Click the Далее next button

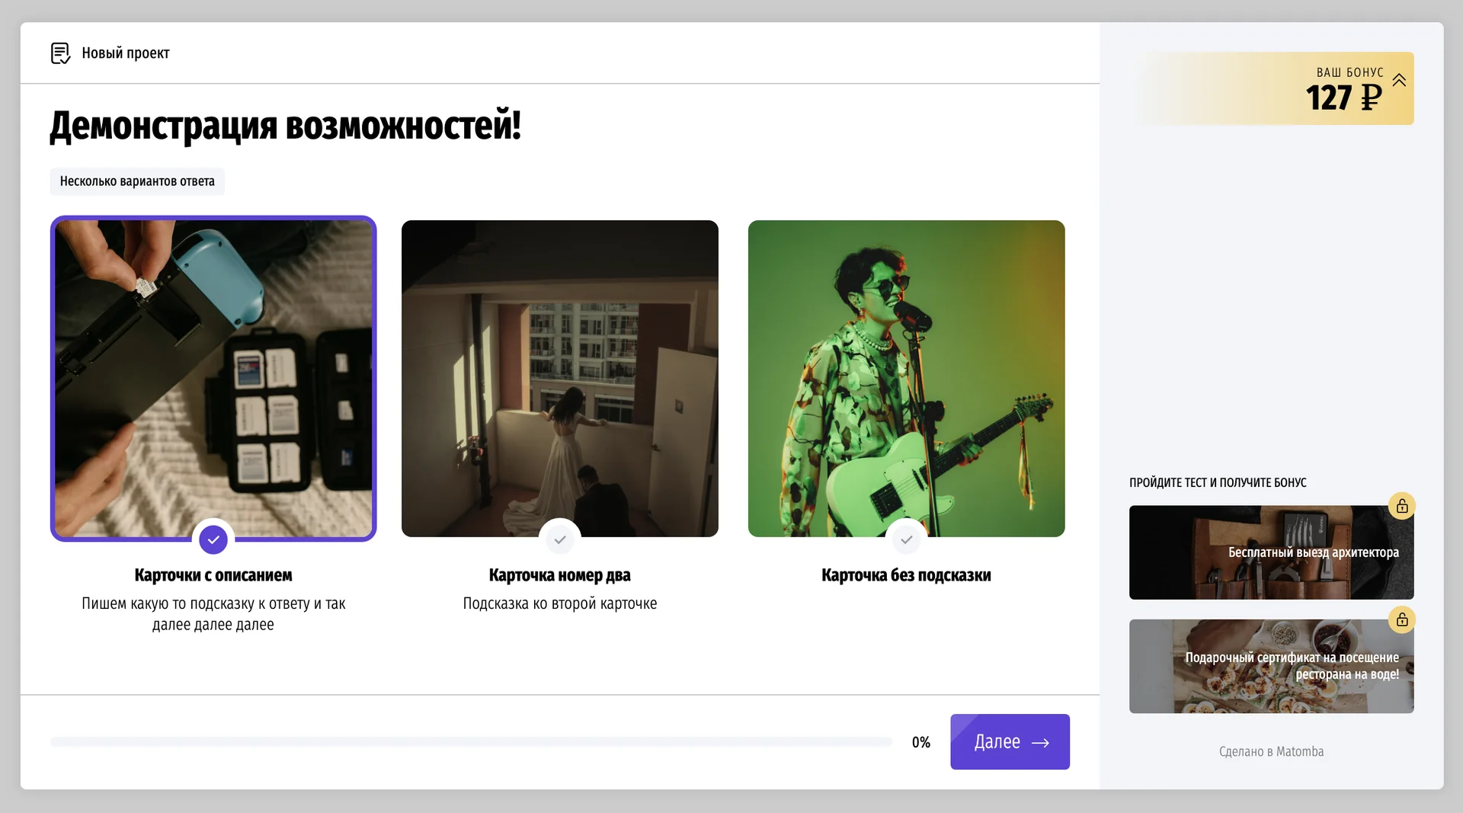click(x=1010, y=741)
